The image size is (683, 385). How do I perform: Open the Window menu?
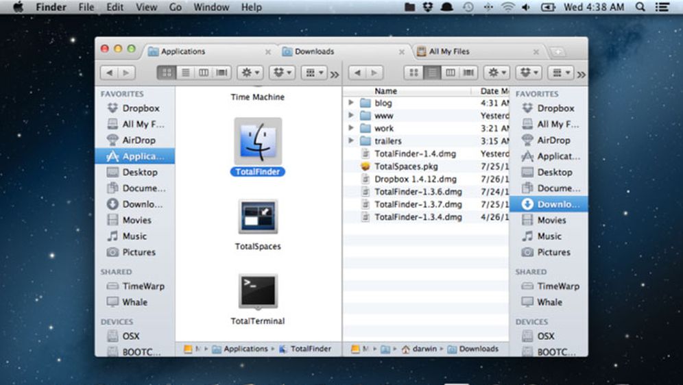tap(211, 7)
